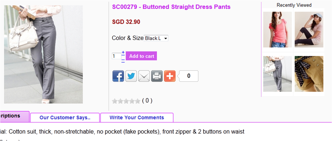Screen dimensions: 332x141
Task: Select the Descriptions tab
Action: 15,117
